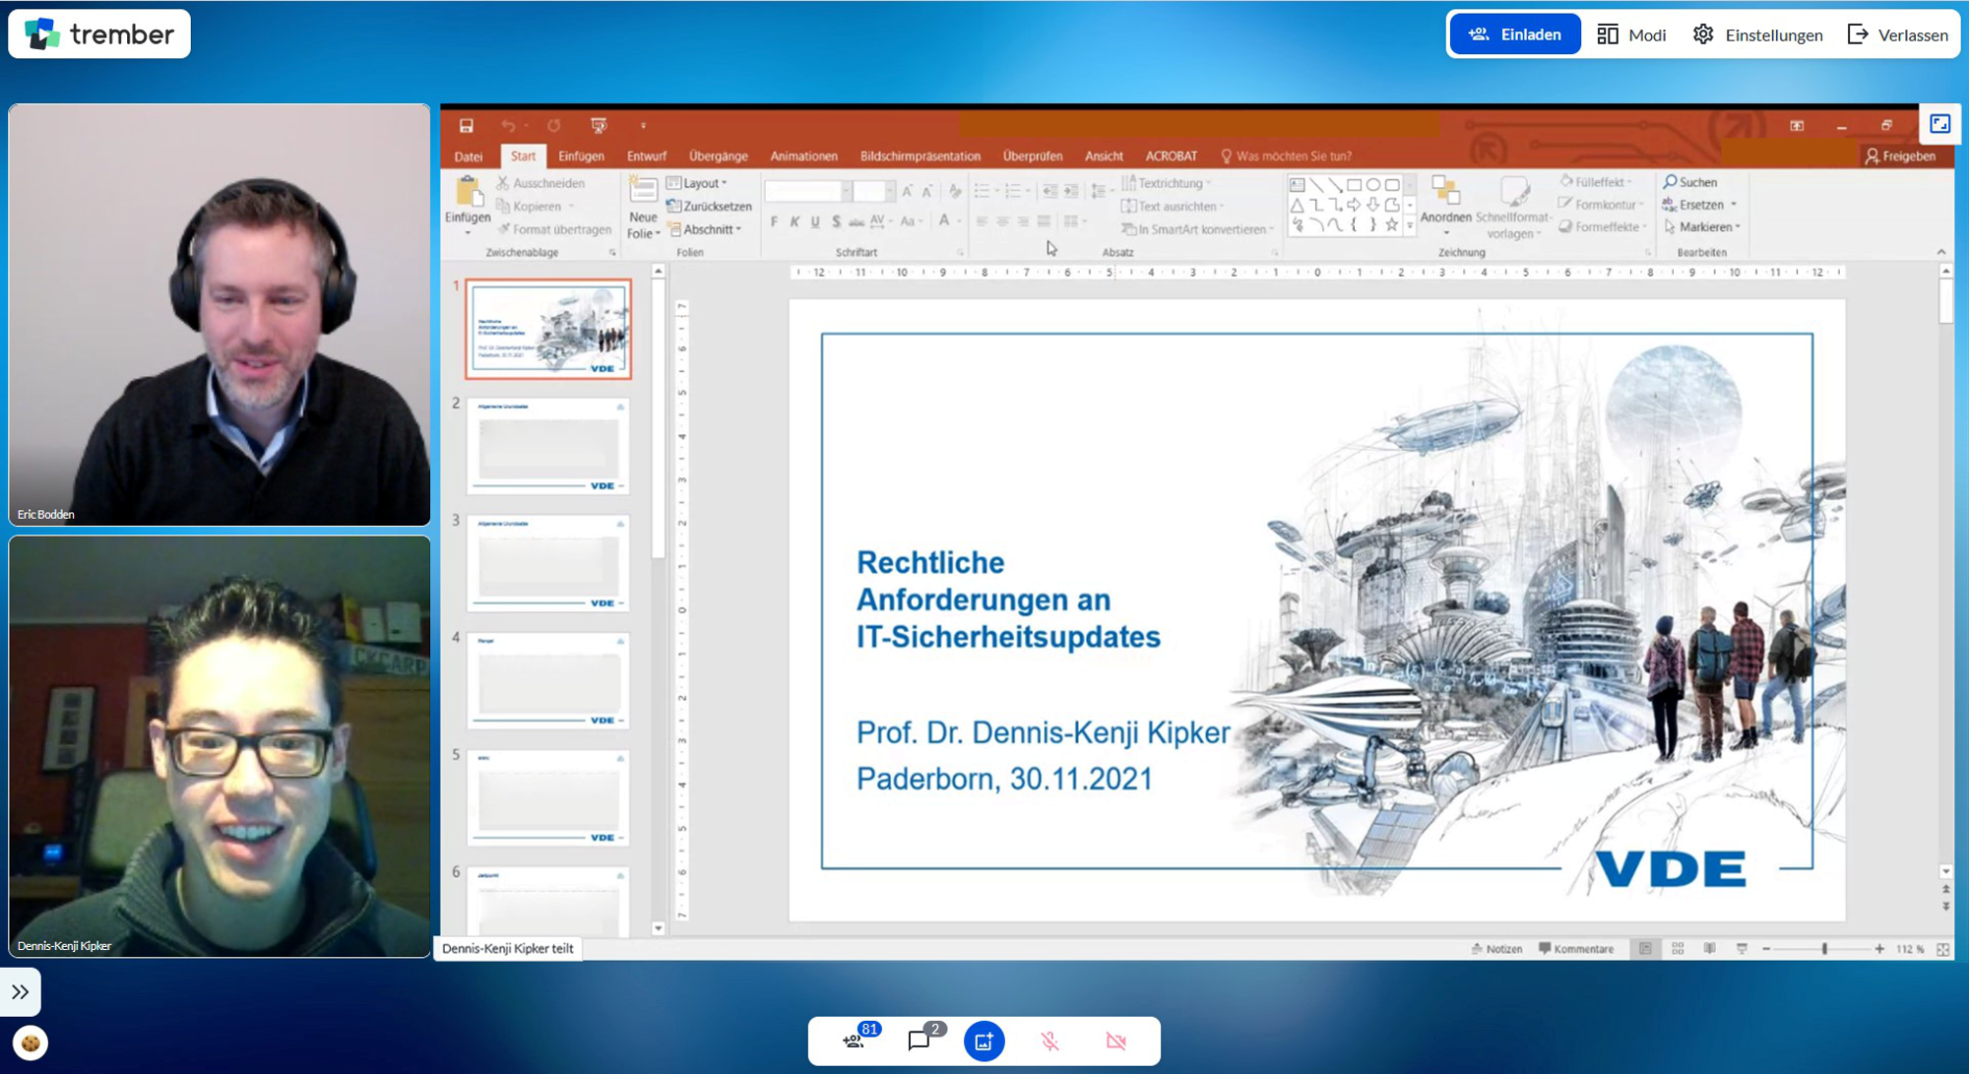This screenshot has height=1074, width=1969.
Task: Switch to the Entwurf ribbon tab
Action: pyautogui.click(x=647, y=156)
